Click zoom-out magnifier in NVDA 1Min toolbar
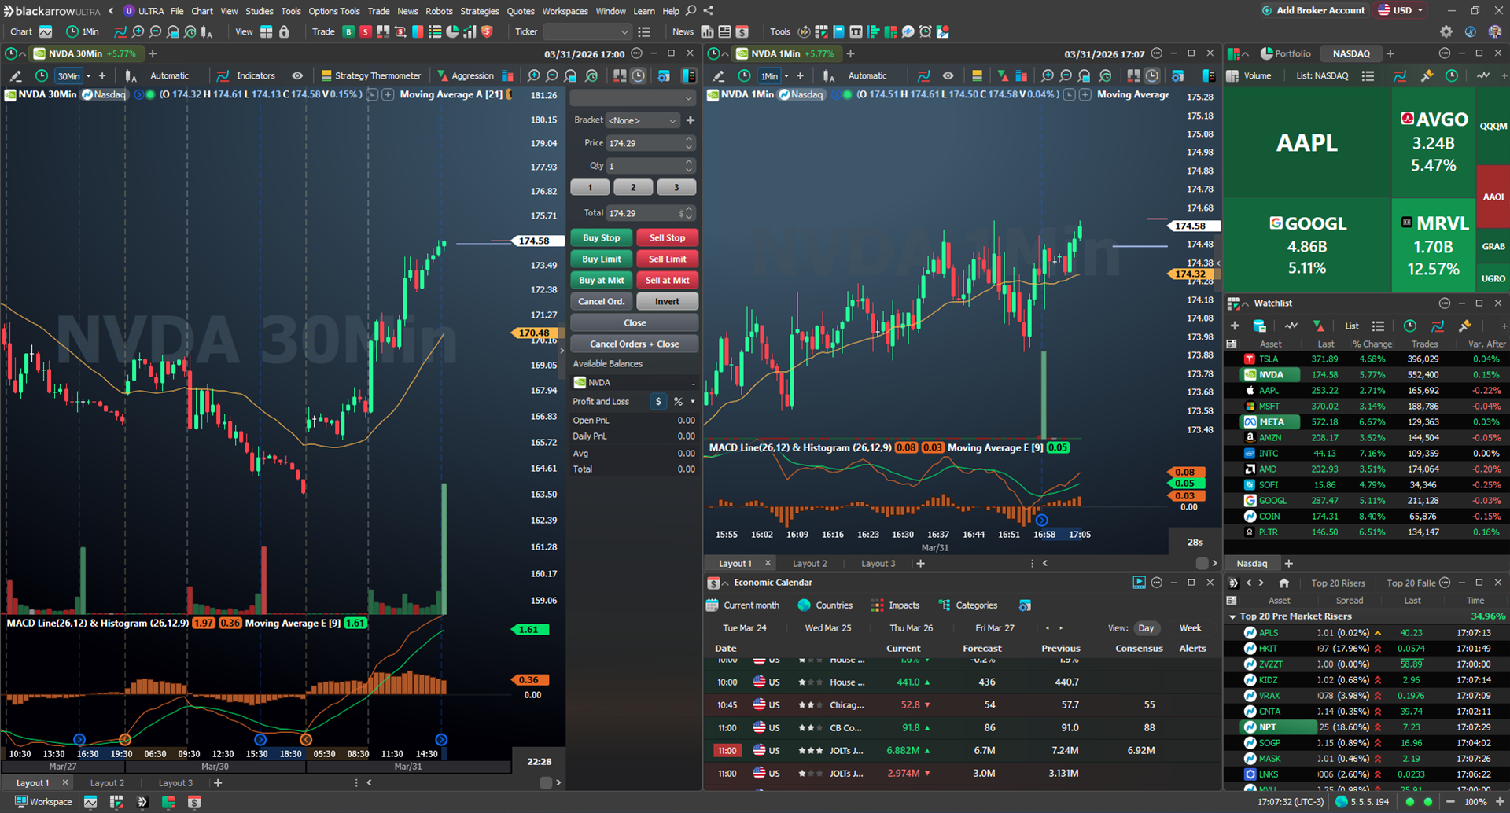Screen dimensions: 1510x813 click(x=1066, y=76)
